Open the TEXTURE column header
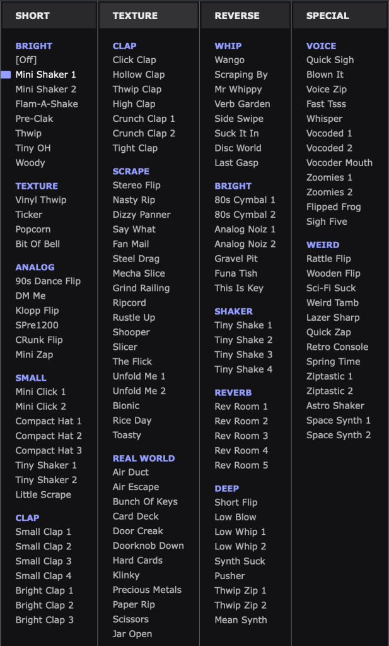 click(134, 16)
